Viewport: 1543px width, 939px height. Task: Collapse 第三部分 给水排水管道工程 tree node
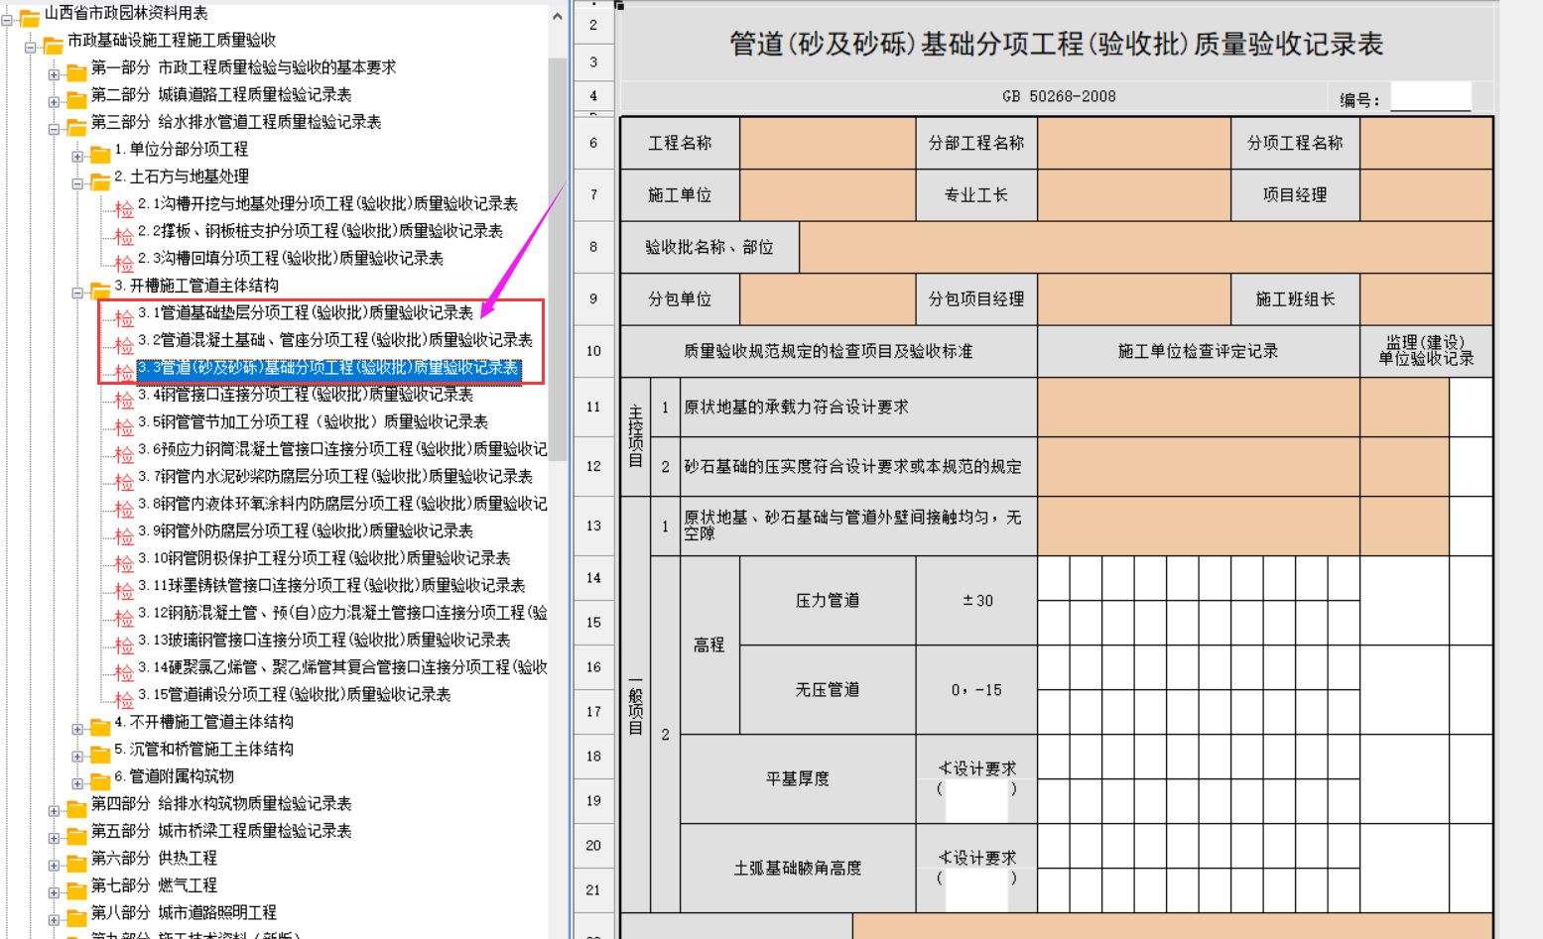point(54,129)
